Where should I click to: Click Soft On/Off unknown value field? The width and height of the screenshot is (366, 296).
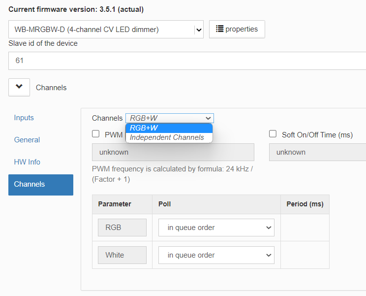[x=317, y=152]
